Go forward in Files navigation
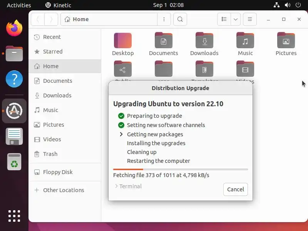 pyautogui.click(x=51, y=19)
